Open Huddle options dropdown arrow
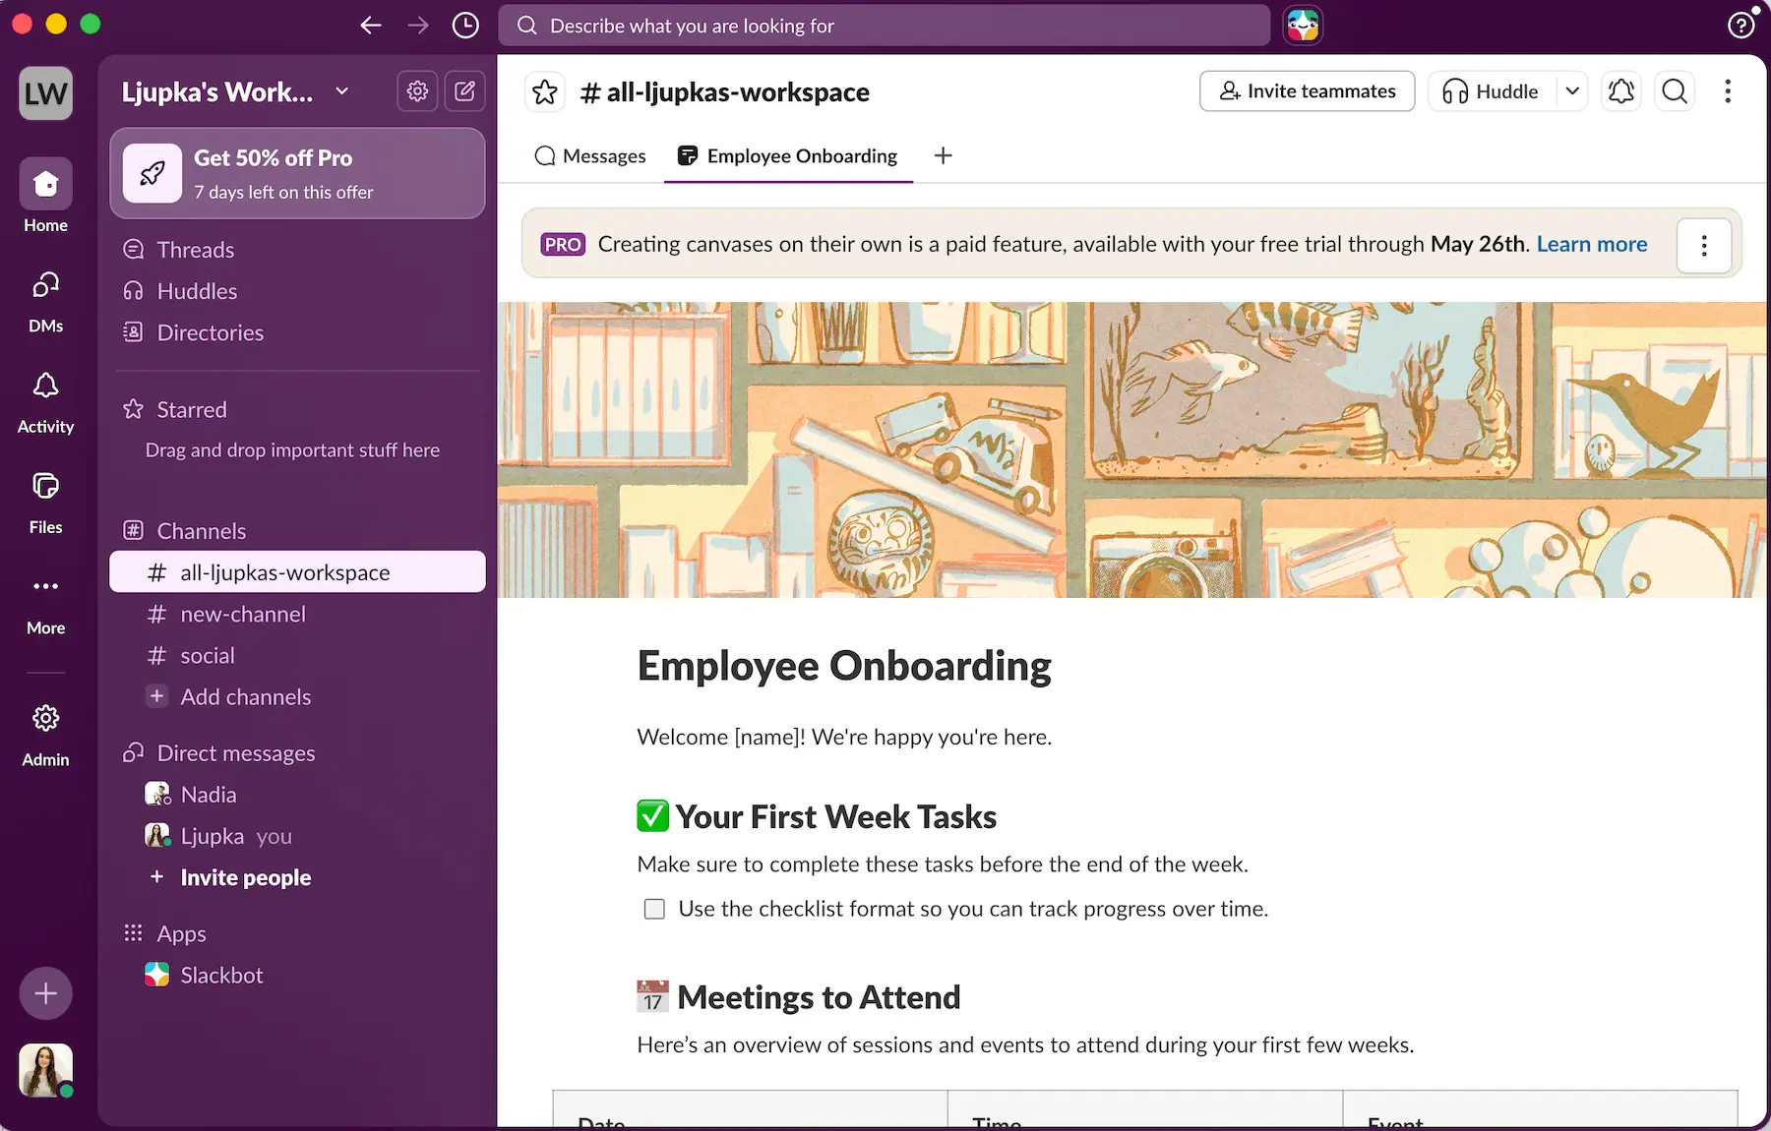This screenshot has width=1771, height=1131. point(1572,91)
